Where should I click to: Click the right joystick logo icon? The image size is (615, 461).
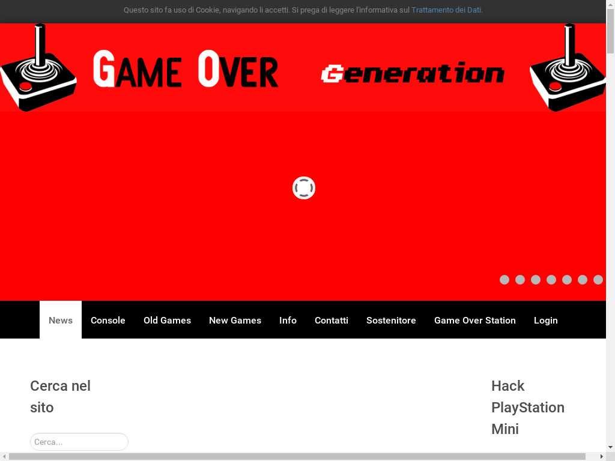568,68
